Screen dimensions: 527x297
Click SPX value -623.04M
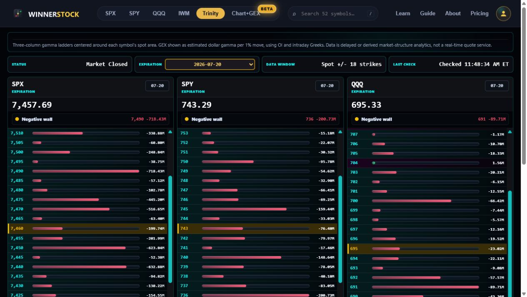pos(155,248)
